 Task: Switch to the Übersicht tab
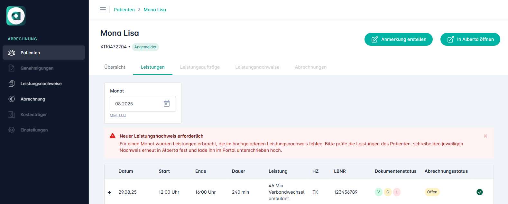click(115, 67)
